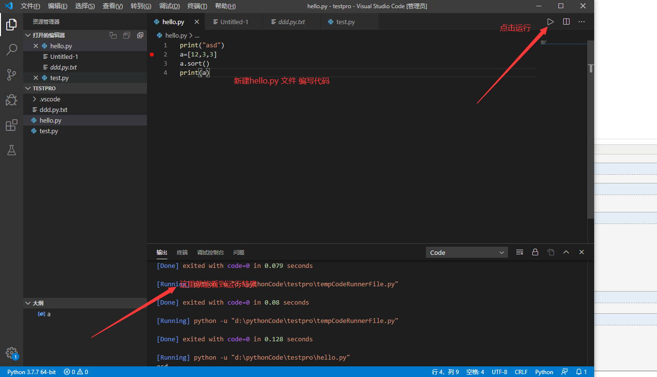Click the VS Code logo icon
Image resolution: width=657 pixels, height=377 pixels.
(9, 6)
